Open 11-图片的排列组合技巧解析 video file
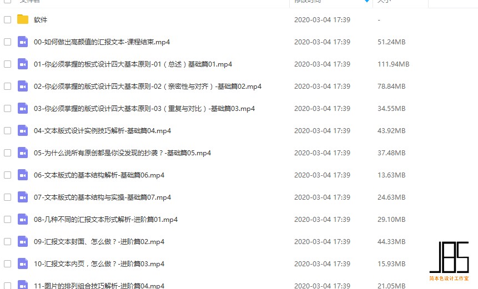The image size is (478, 289). click(99, 286)
